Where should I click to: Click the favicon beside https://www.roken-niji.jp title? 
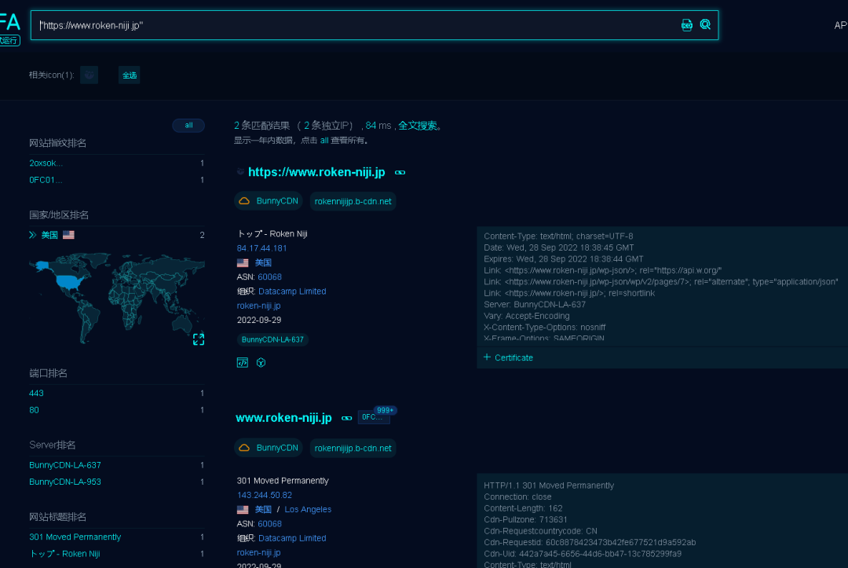coord(240,171)
